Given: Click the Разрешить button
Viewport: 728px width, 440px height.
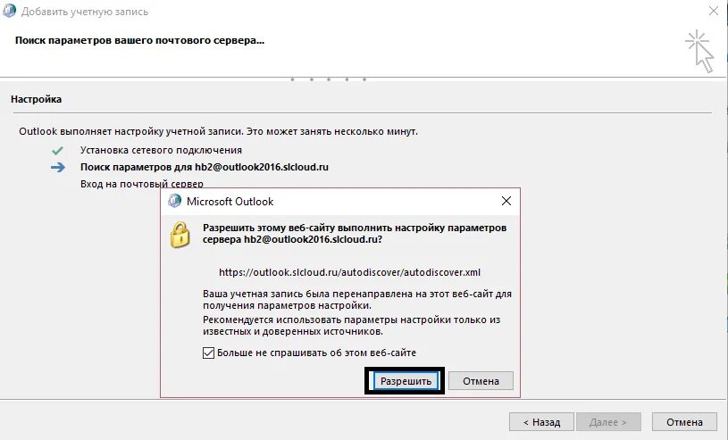Looking at the screenshot, I should click(x=406, y=381).
